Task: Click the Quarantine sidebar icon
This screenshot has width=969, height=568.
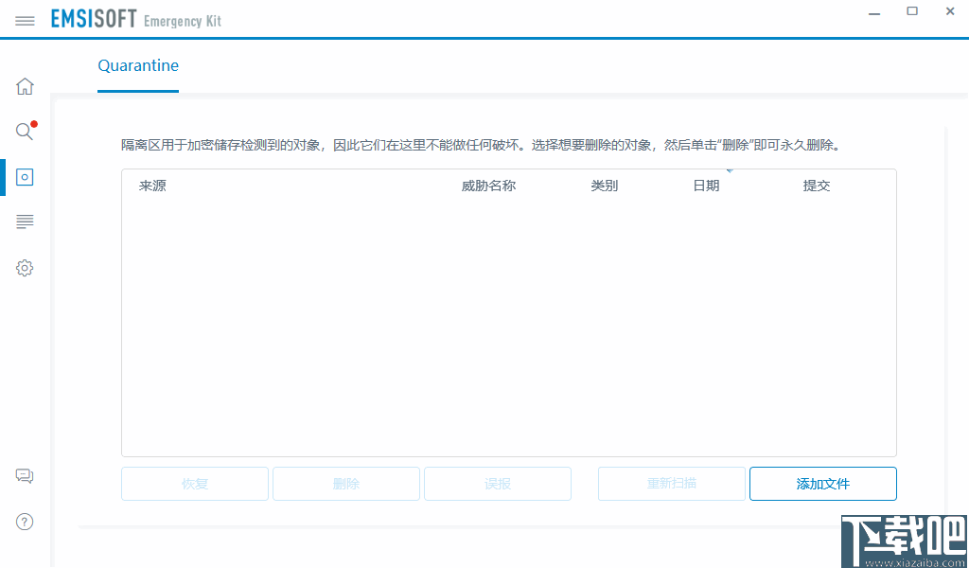Action: coord(24,176)
